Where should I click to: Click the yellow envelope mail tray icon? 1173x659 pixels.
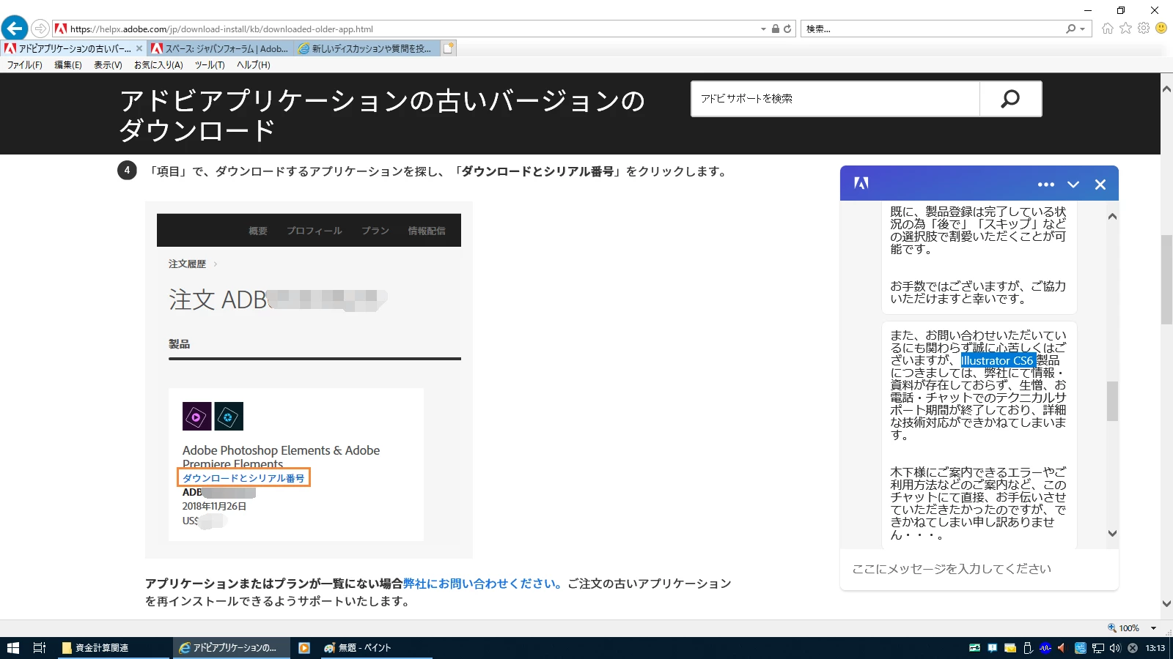tap(1010, 648)
